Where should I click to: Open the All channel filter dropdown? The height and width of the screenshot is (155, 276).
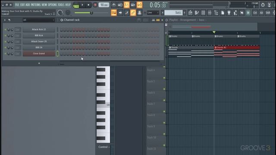point(39,20)
